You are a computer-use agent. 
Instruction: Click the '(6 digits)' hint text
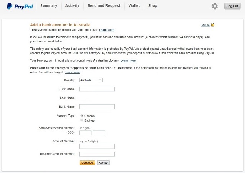point(85,128)
